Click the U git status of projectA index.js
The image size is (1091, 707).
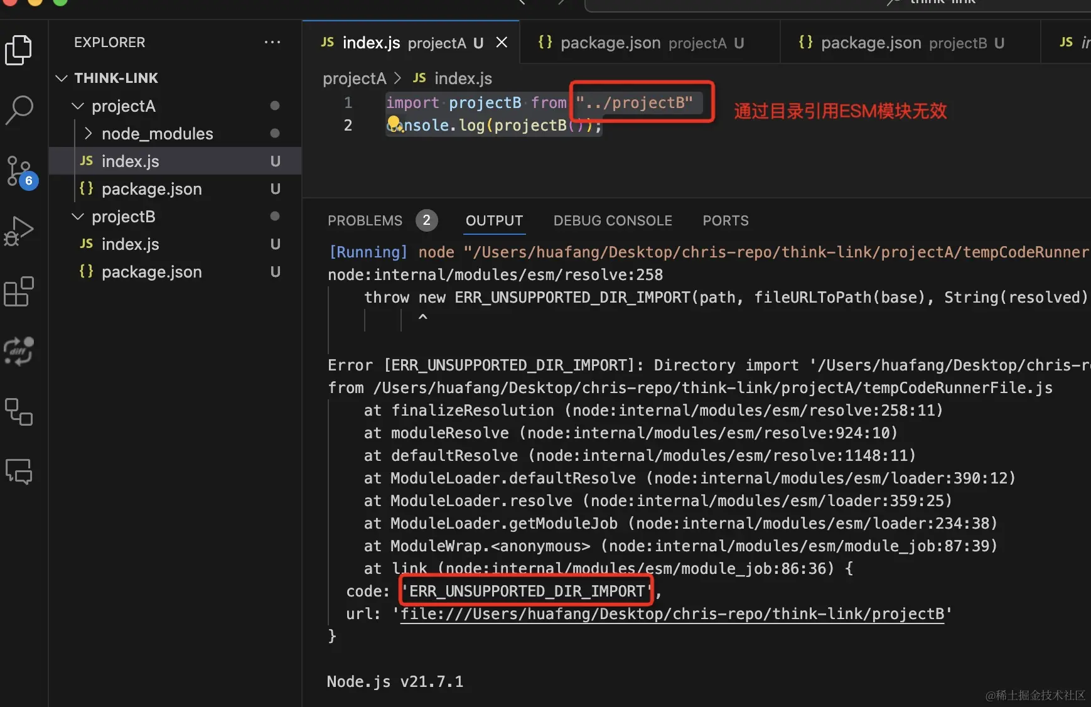[275, 161]
